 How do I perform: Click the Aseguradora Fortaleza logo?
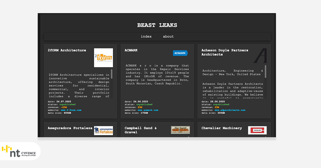point(104,131)
